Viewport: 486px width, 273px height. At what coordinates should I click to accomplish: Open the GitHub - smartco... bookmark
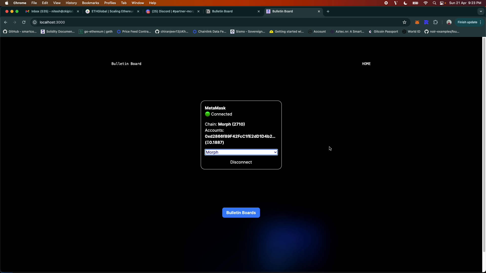coord(20,32)
